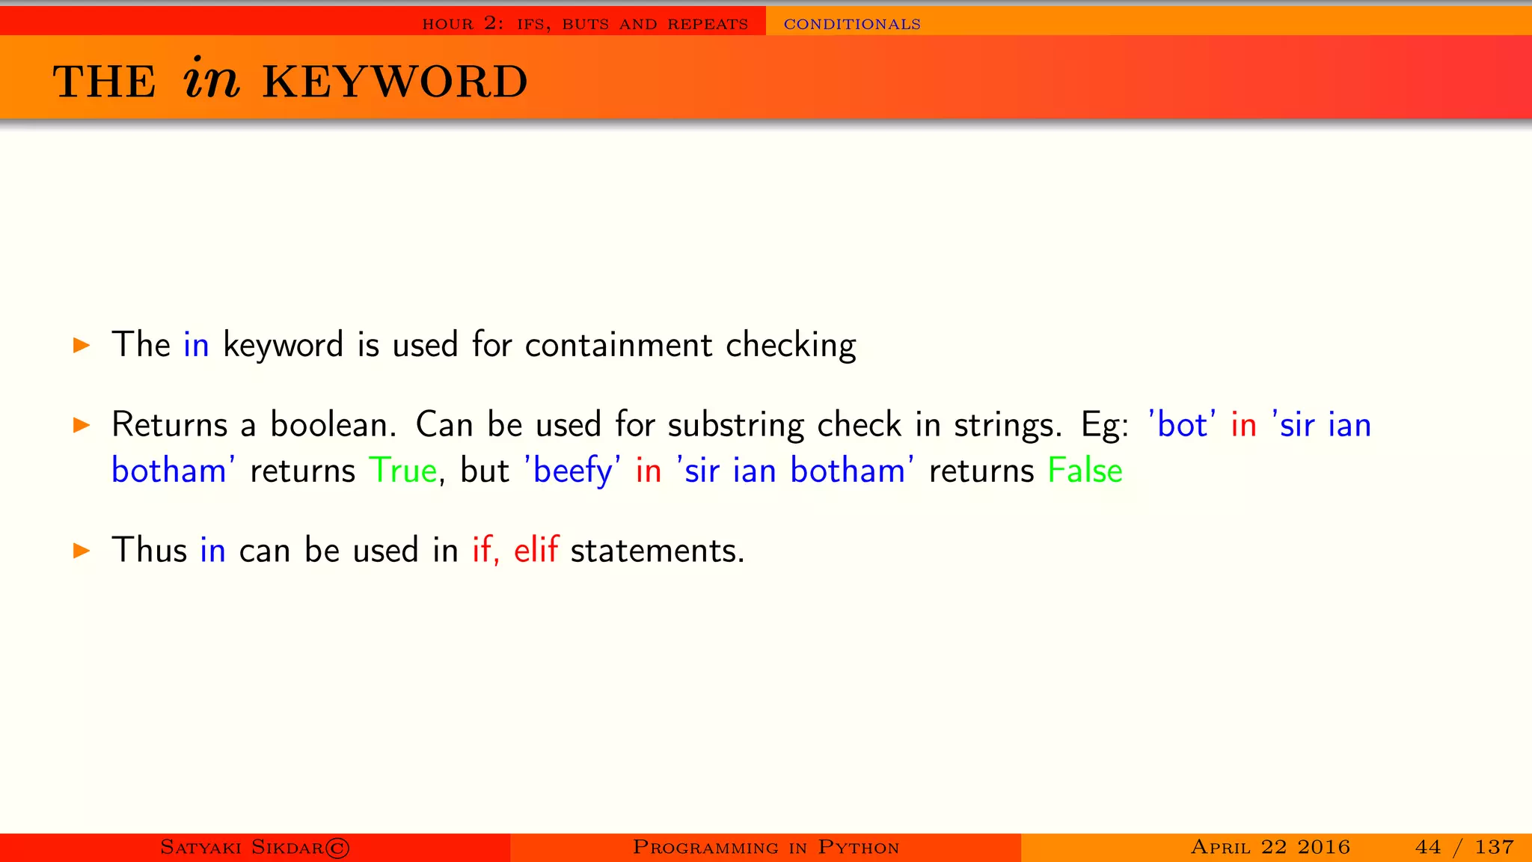Image resolution: width=1532 pixels, height=862 pixels.
Task: Click the red keyword 'elif'
Action: coord(536,550)
